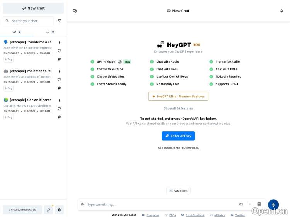Viewport: 290px width, 217px height.
Task: Open three-dot menu for 'plan an itinerary' chat
Action: pyautogui.click(x=59, y=100)
